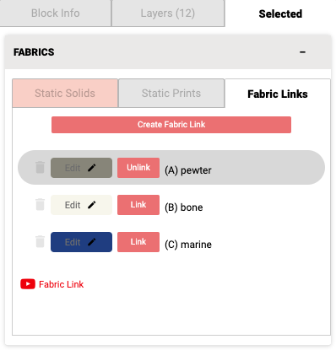Link the (B) bone fabric
336x350 pixels.
click(138, 205)
